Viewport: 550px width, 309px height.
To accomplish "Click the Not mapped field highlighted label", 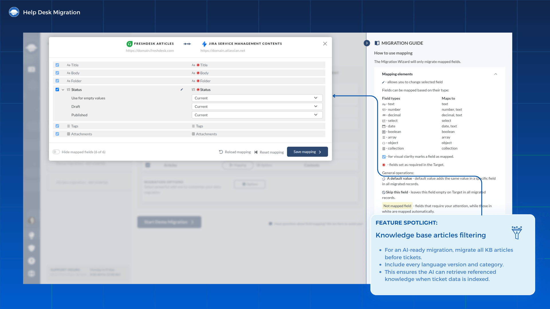I will pyautogui.click(x=397, y=206).
